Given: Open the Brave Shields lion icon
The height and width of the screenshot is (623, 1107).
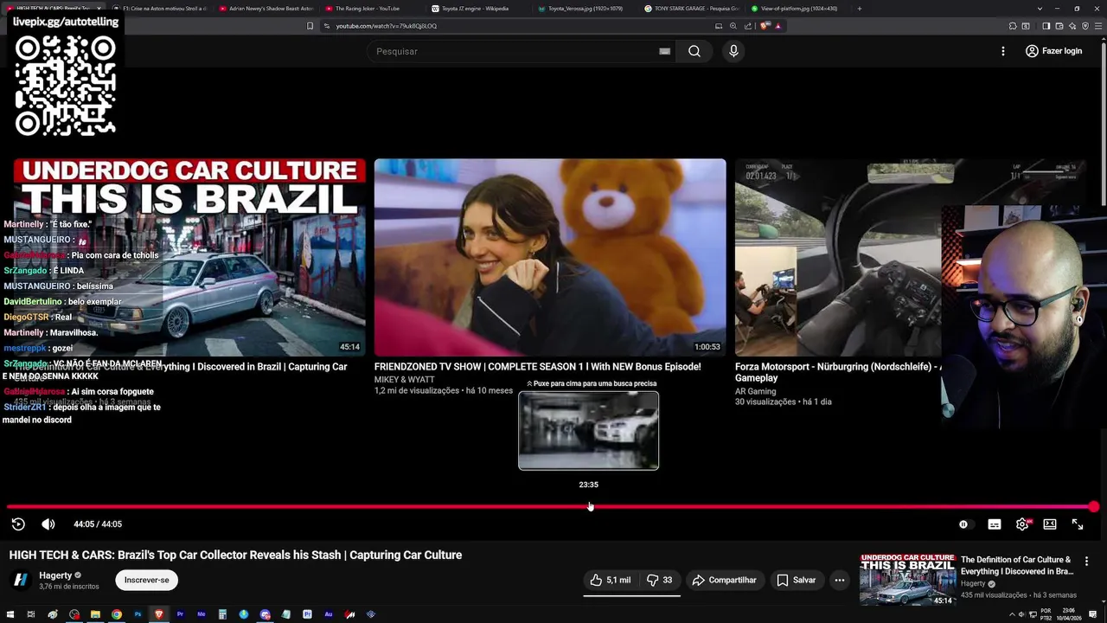Looking at the screenshot, I should 765,26.
